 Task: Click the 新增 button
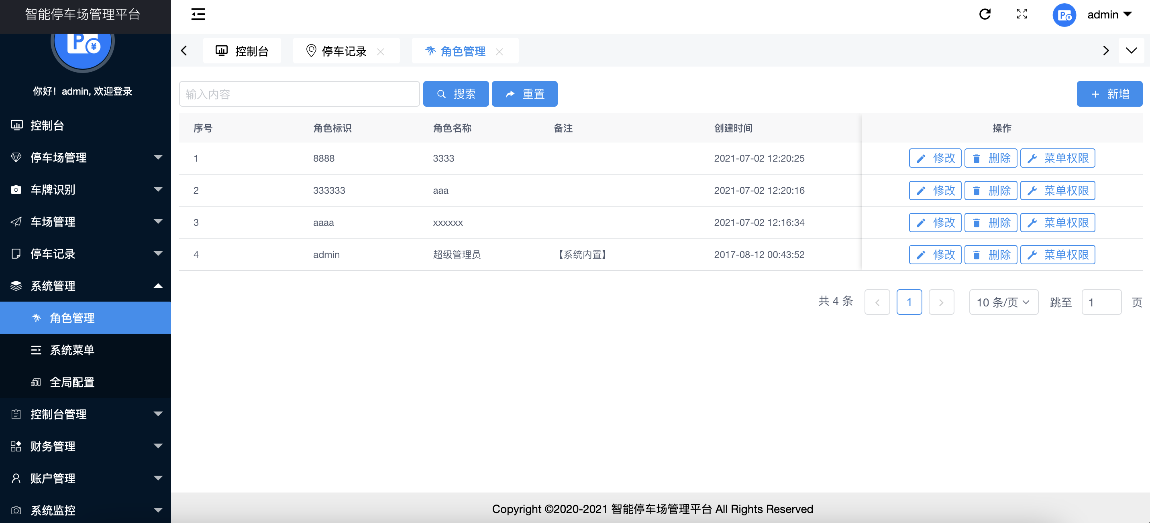coord(1109,94)
